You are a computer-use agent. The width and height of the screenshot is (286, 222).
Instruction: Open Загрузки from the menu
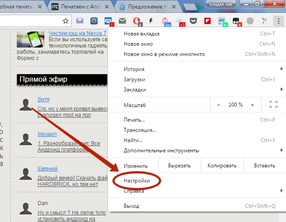[x=197, y=79]
